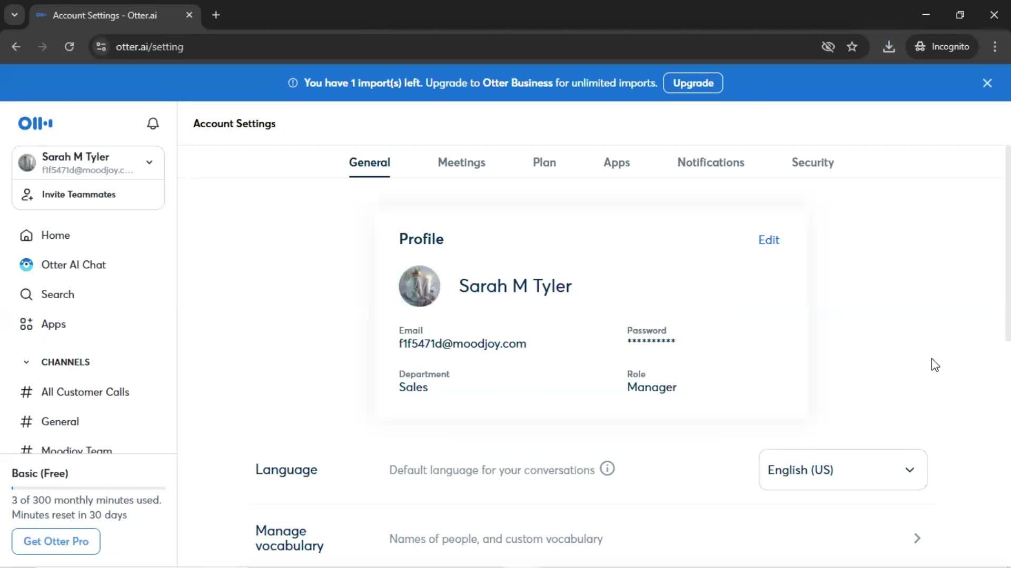The image size is (1011, 568).
Task: Click Manage vocabulary label
Action: pos(290,539)
